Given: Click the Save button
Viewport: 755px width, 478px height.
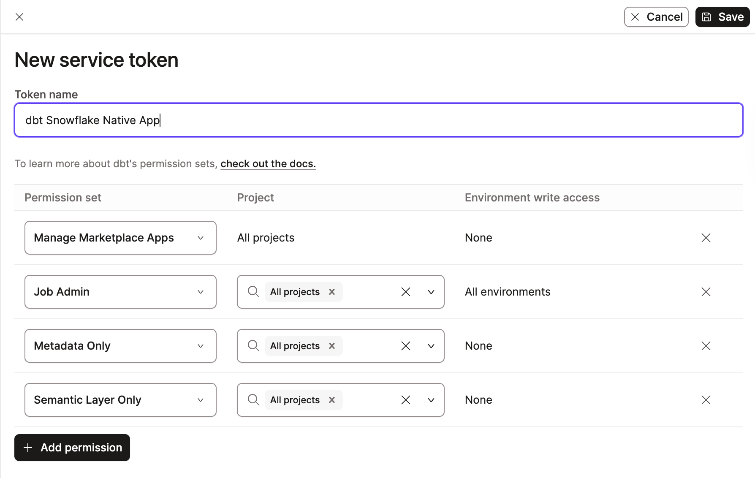Looking at the screenshot, I should pos(722,17).
